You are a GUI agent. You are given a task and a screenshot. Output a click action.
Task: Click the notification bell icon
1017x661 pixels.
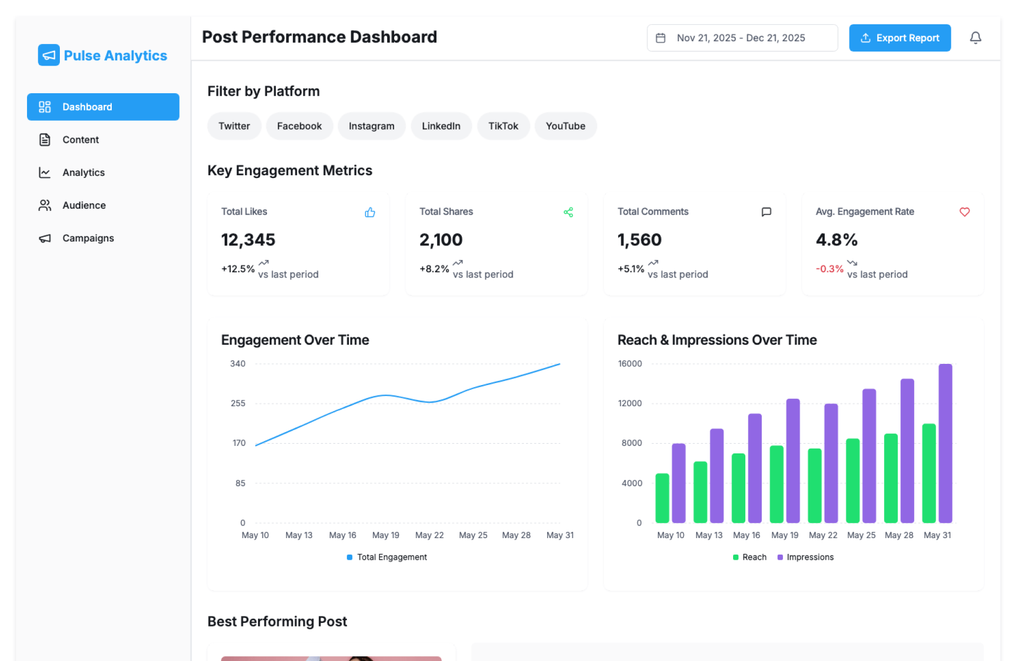975,38
